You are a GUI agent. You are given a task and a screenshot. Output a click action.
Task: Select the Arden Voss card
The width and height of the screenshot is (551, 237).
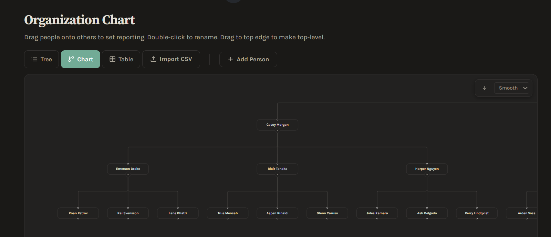pos(522,213)
